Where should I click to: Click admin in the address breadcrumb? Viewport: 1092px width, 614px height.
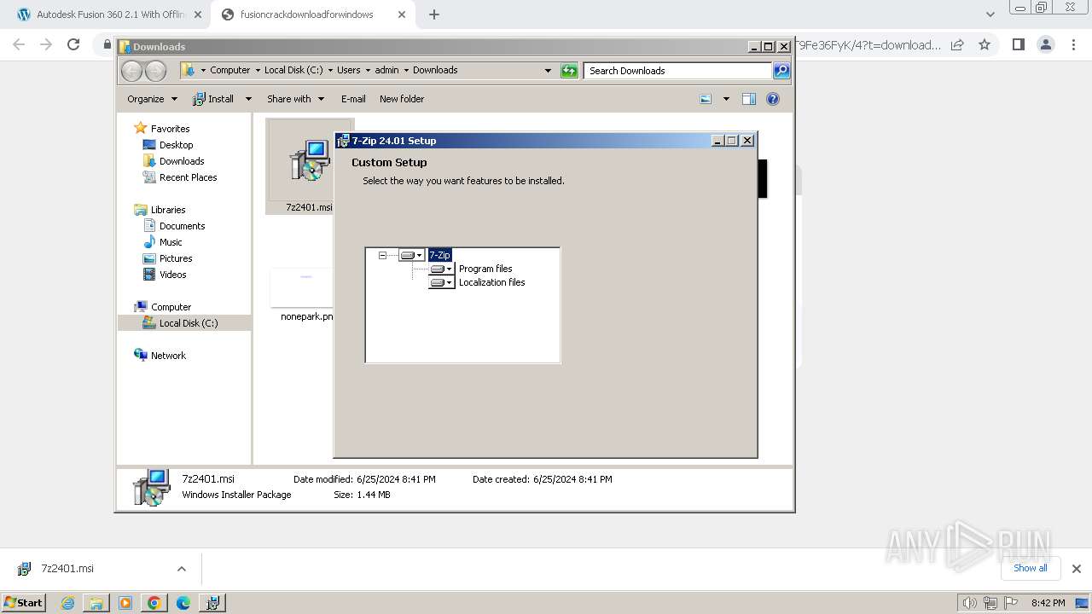[386, 70]
